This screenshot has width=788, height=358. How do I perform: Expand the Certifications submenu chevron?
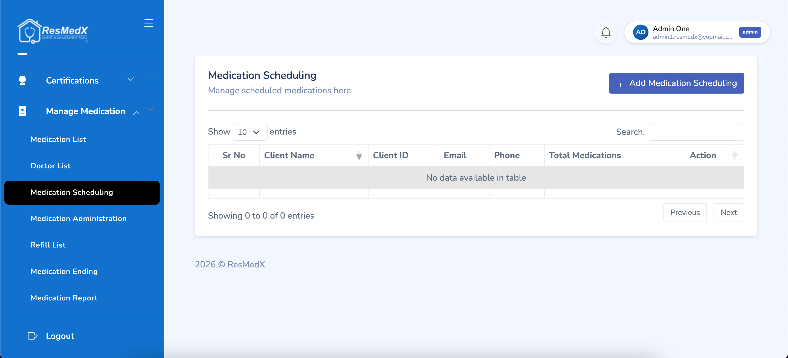(131, 79)
